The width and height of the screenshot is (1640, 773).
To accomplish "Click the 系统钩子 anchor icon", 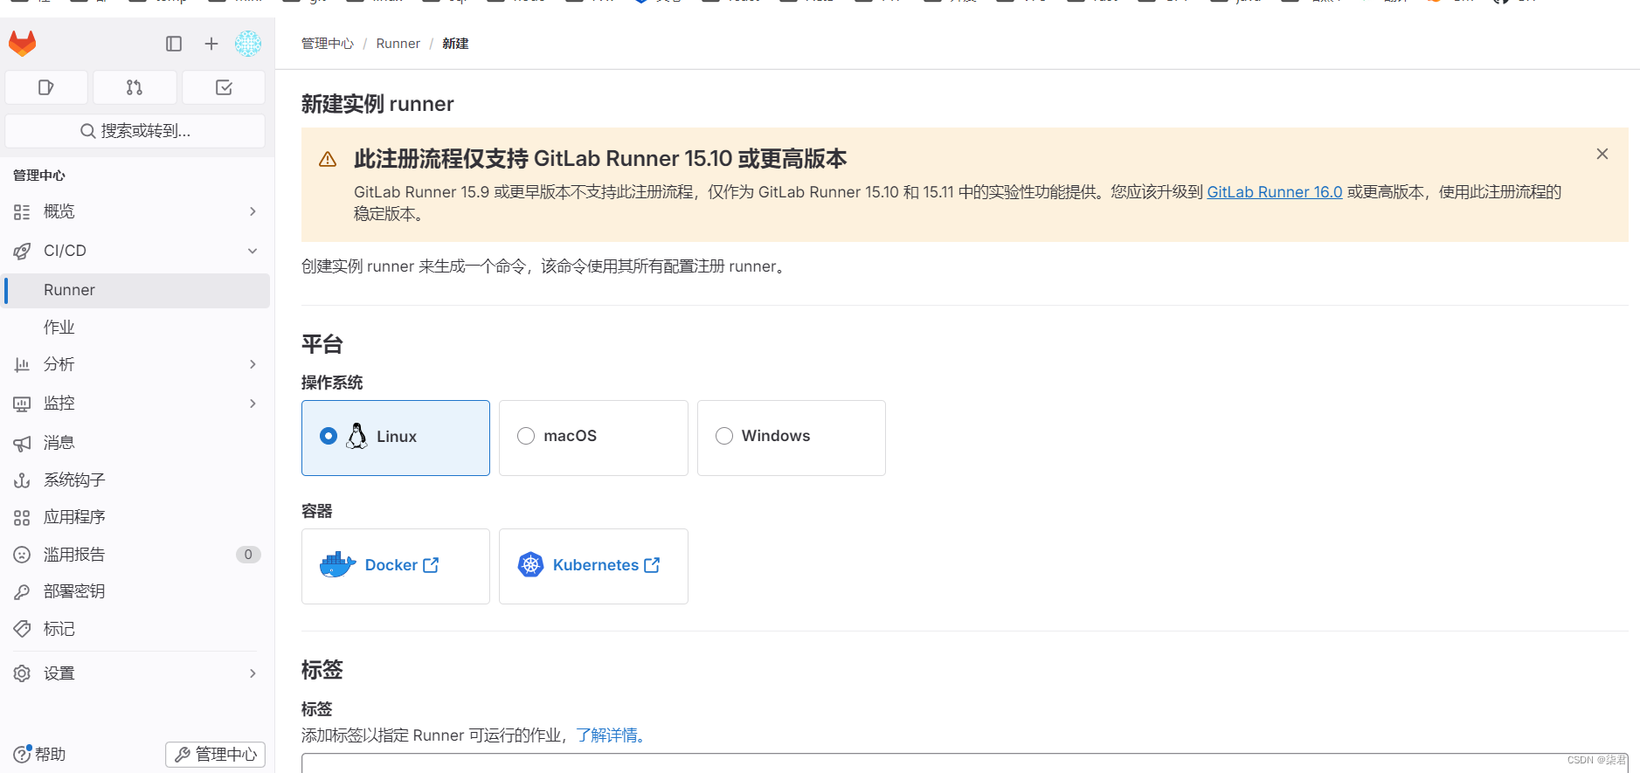I will click(x=22, y=480).
